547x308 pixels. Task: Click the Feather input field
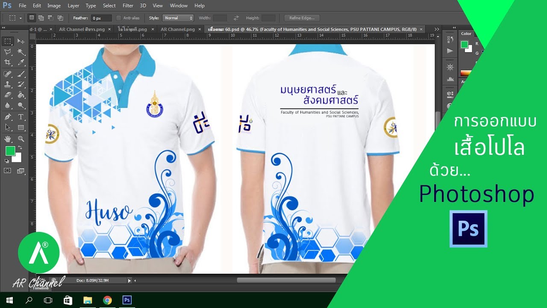[101, 18]
